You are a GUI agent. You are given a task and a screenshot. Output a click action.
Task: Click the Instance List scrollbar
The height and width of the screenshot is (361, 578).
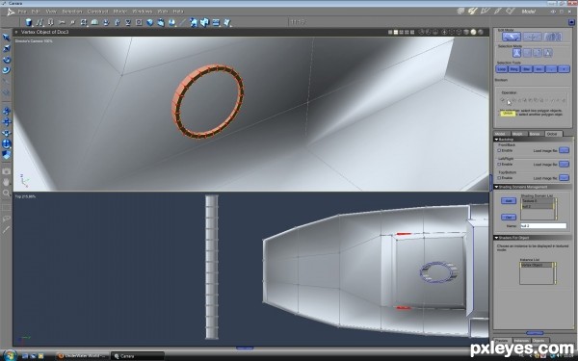click(x=555, y=273)
